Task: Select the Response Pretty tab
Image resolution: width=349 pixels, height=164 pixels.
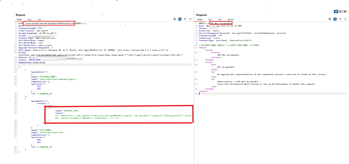Action: [x=200, y=20]
